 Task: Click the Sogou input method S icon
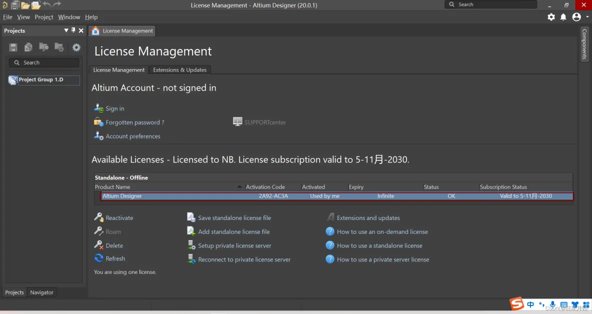[x=517, y=303]
